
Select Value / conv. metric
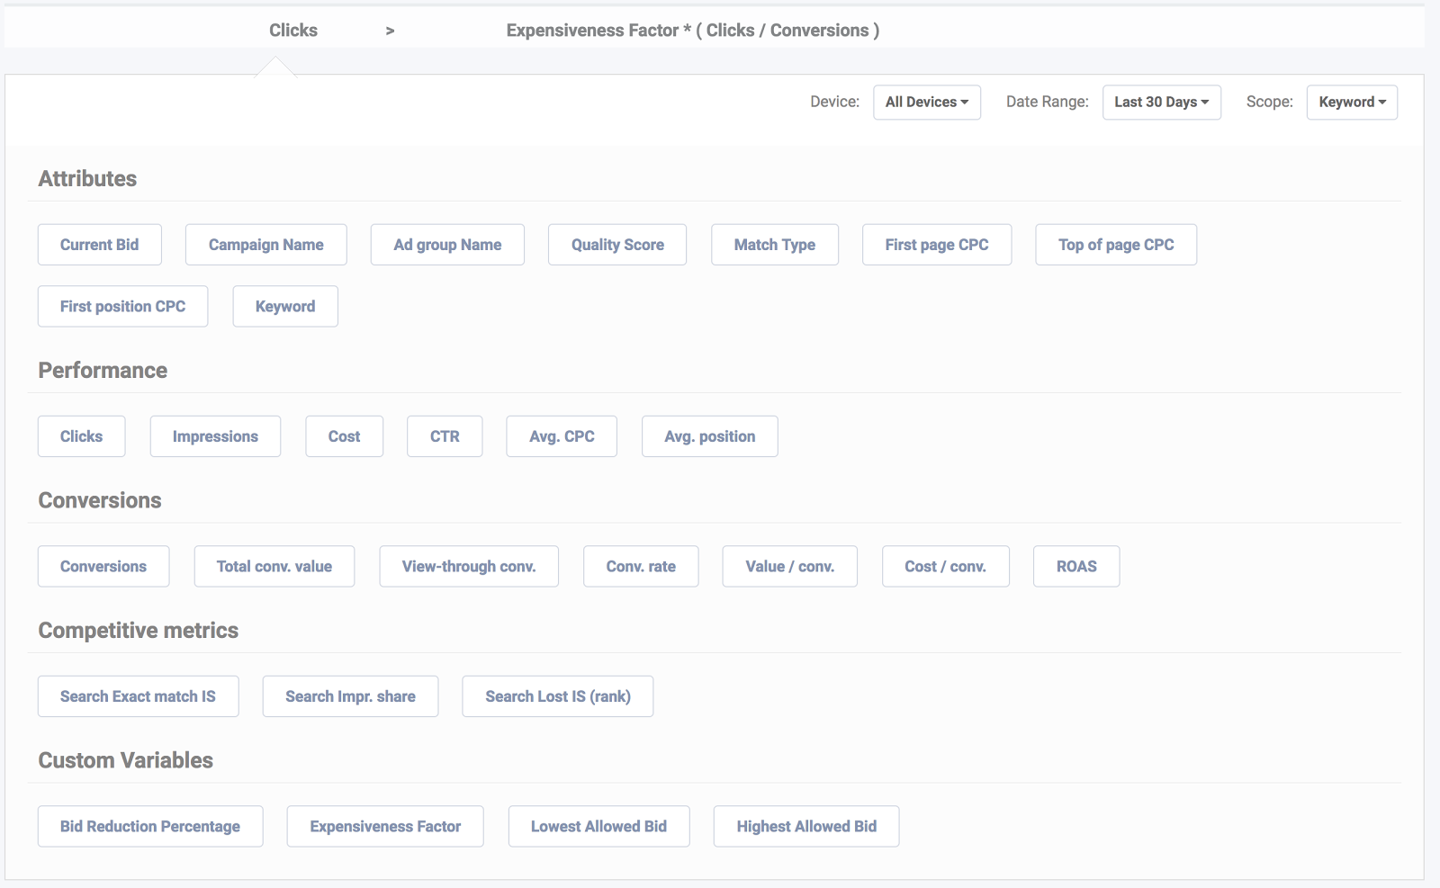(790, 567)
